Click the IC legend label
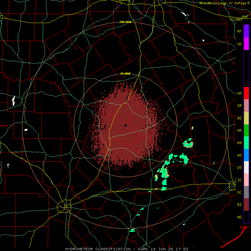The height and width of the screenshot is (251, 251). (239, 180)
